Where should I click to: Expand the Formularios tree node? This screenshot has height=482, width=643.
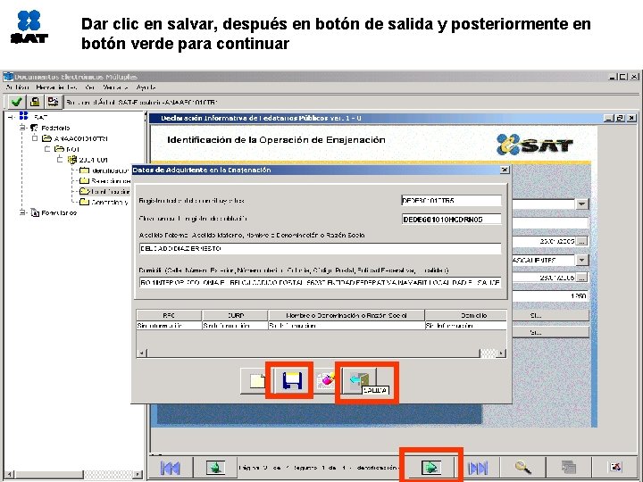pos(22,212)
